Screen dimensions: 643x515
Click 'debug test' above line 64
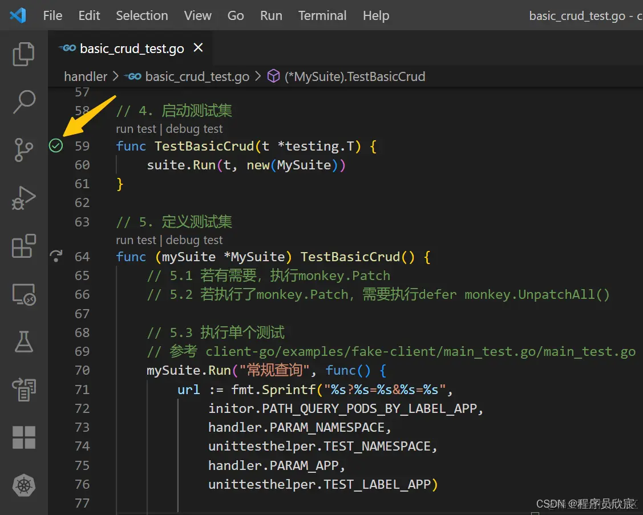coord(194,240)
